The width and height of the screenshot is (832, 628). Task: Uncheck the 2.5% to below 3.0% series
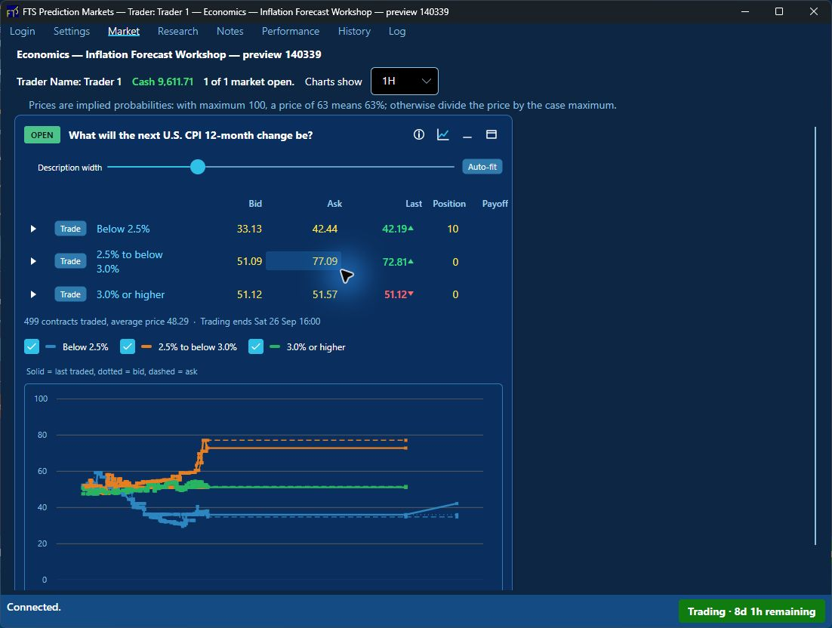tap(128, 347)
